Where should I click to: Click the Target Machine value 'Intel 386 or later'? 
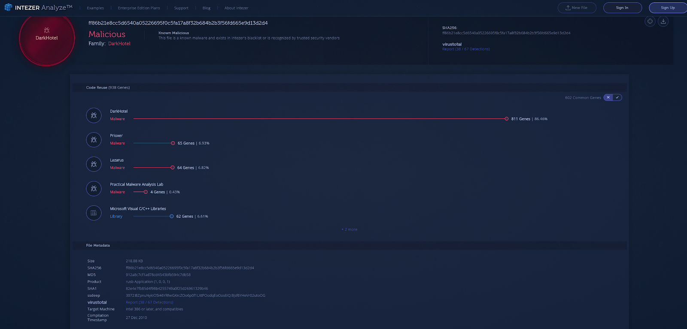(154, 309)
